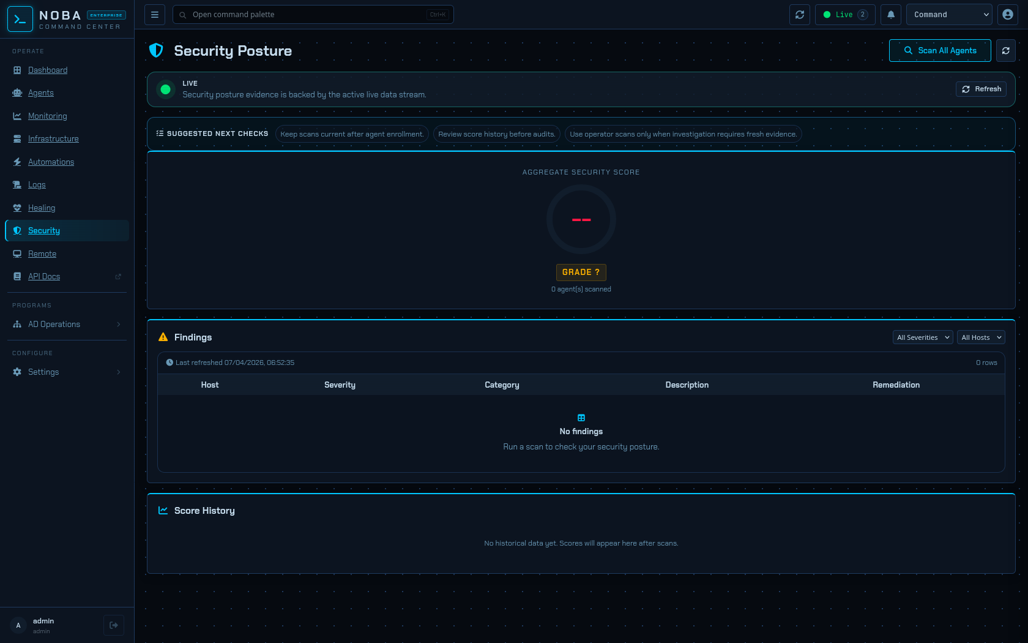Viewport: 1028px width, 643px height.
Task: Click the "0 rows" count label
Action: pyautogui.click(x=986, y=363)
